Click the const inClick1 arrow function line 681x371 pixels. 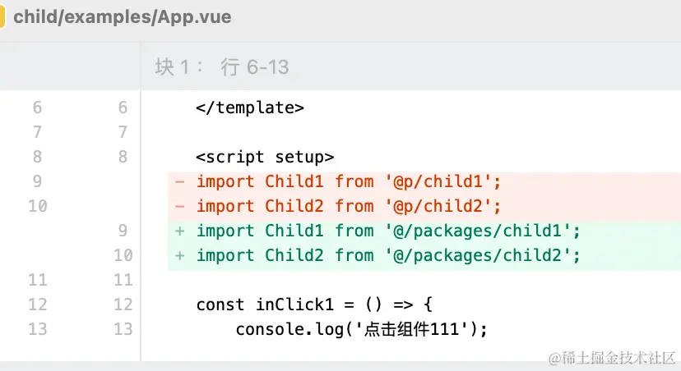tap(314, 305)
